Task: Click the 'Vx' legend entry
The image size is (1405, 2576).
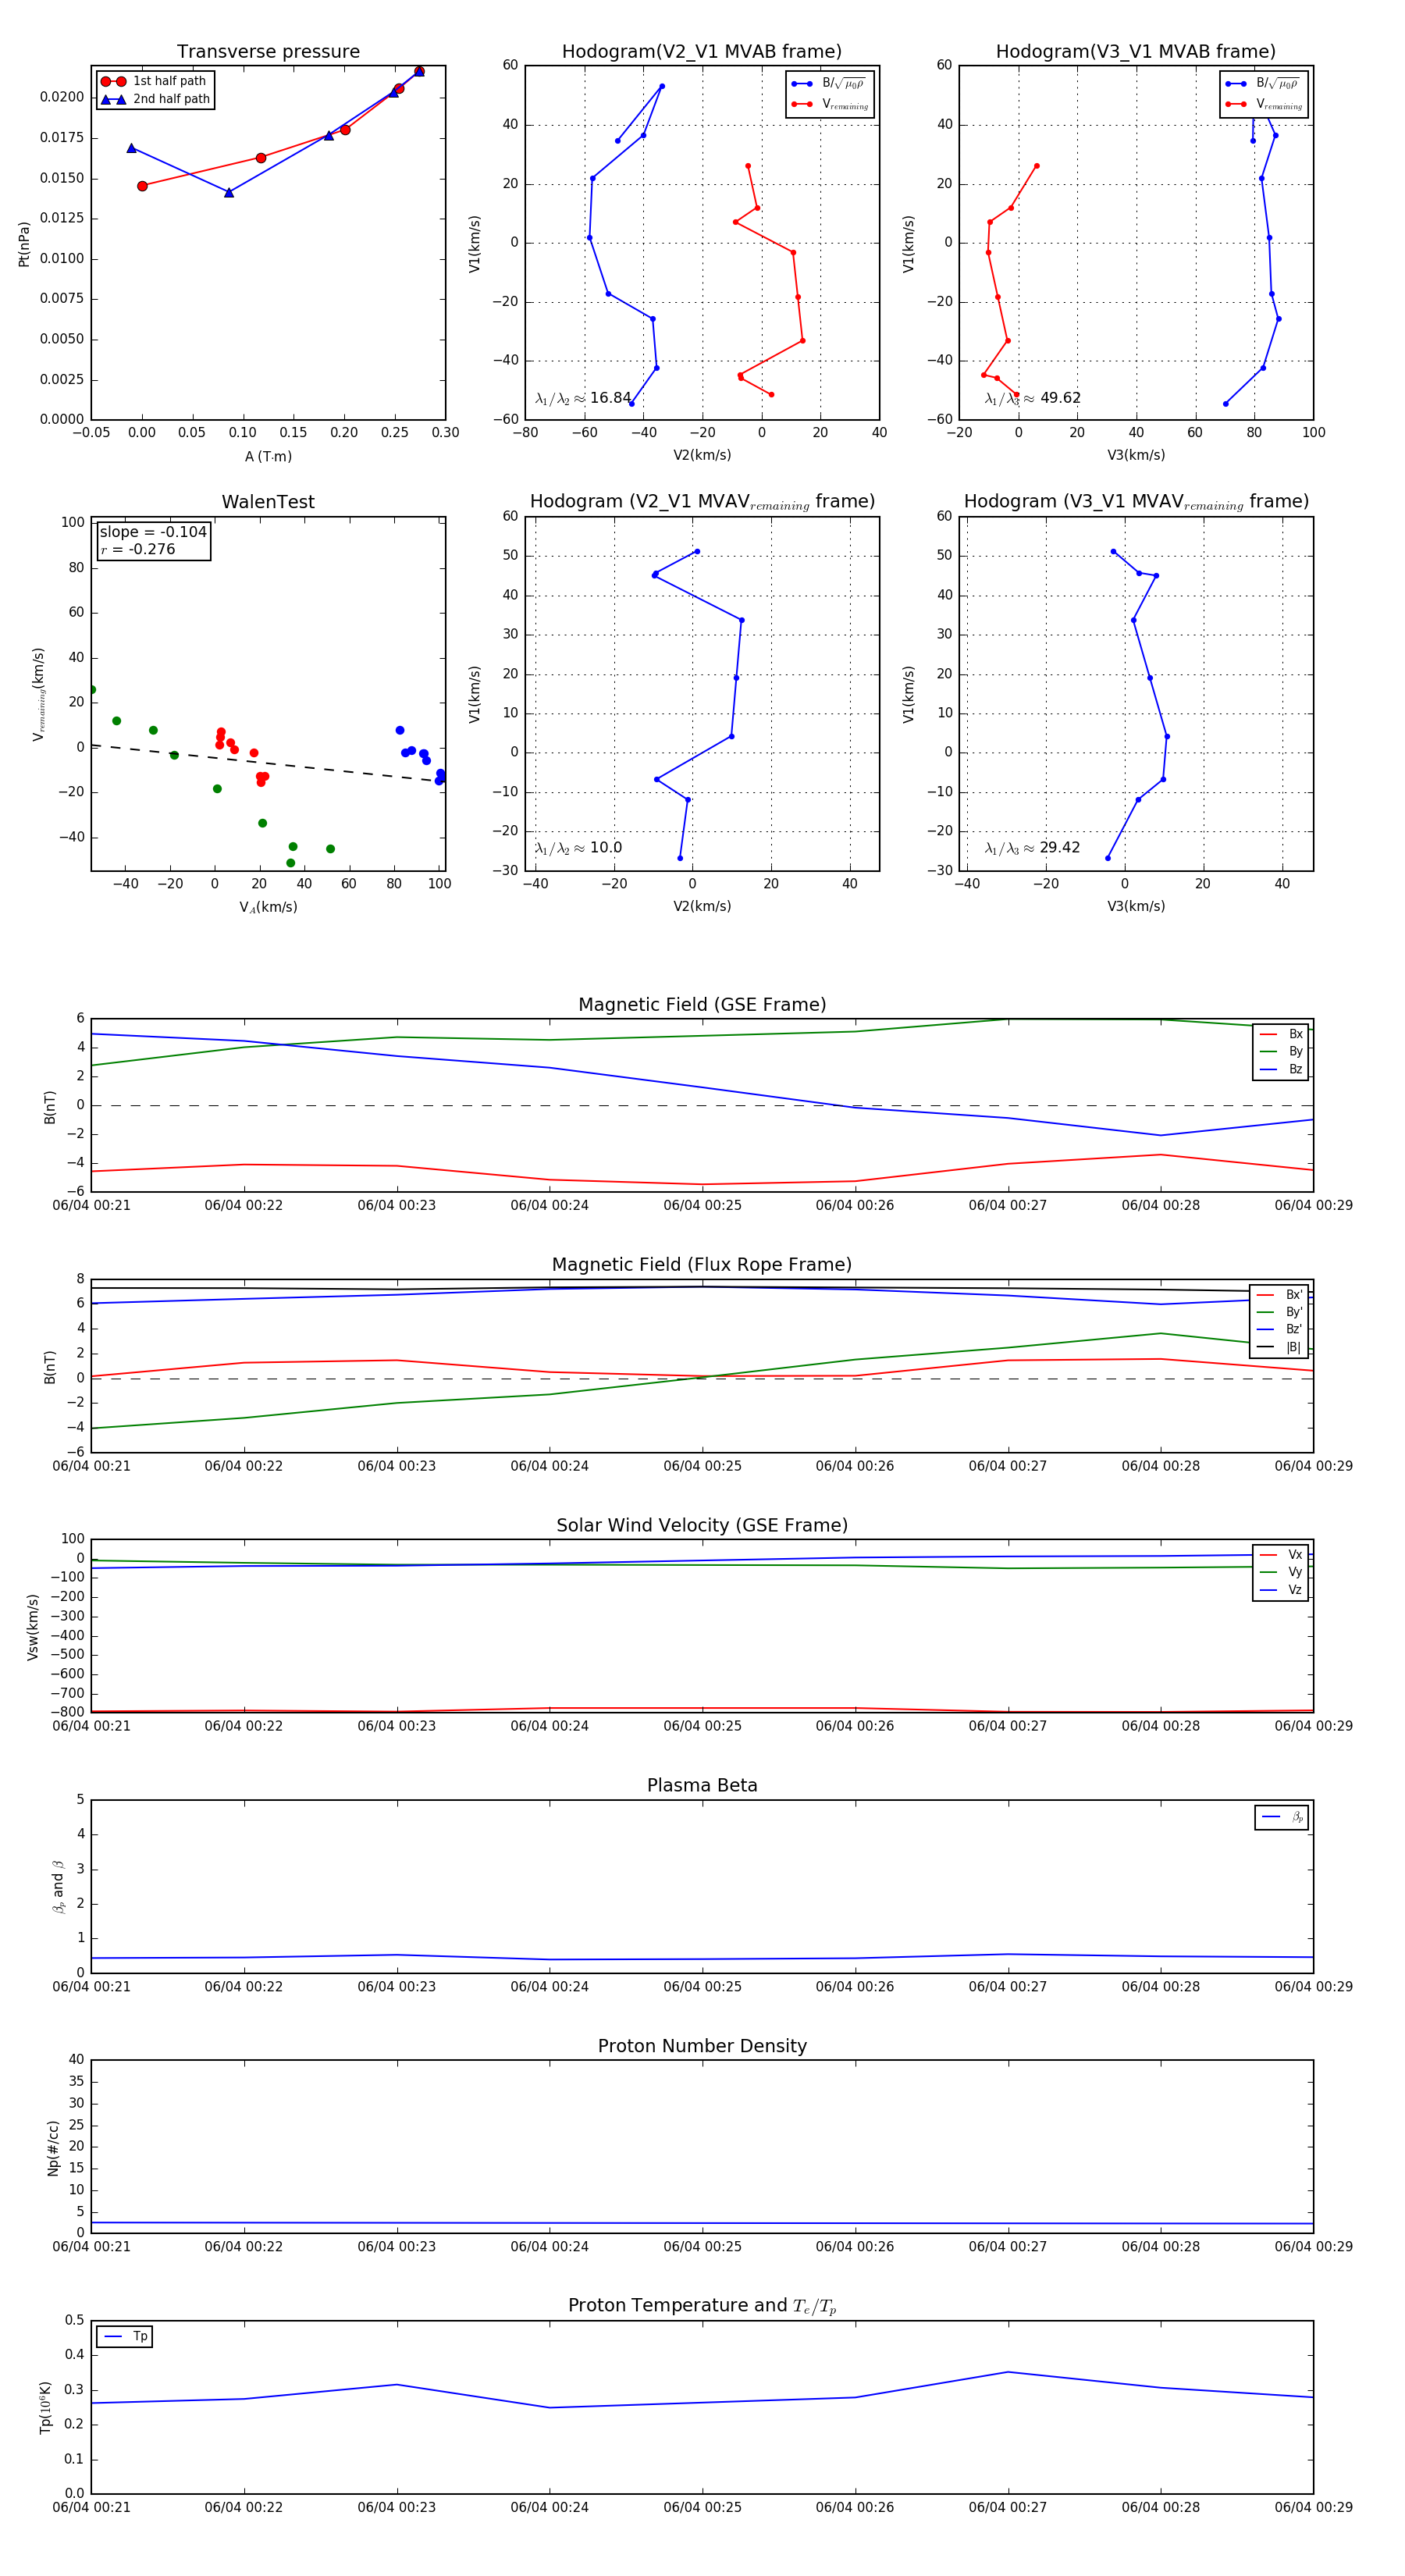Action: (x=1281, y=1555)
